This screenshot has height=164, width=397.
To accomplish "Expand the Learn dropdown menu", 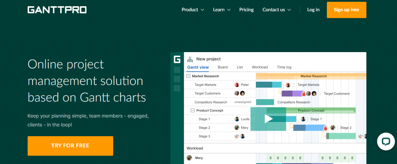I will (x=221, y=10).
